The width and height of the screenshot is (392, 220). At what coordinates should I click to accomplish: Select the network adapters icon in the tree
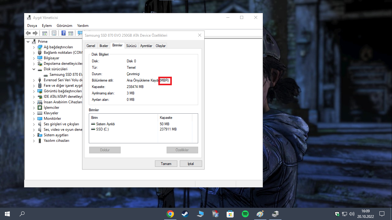point(40,47)
